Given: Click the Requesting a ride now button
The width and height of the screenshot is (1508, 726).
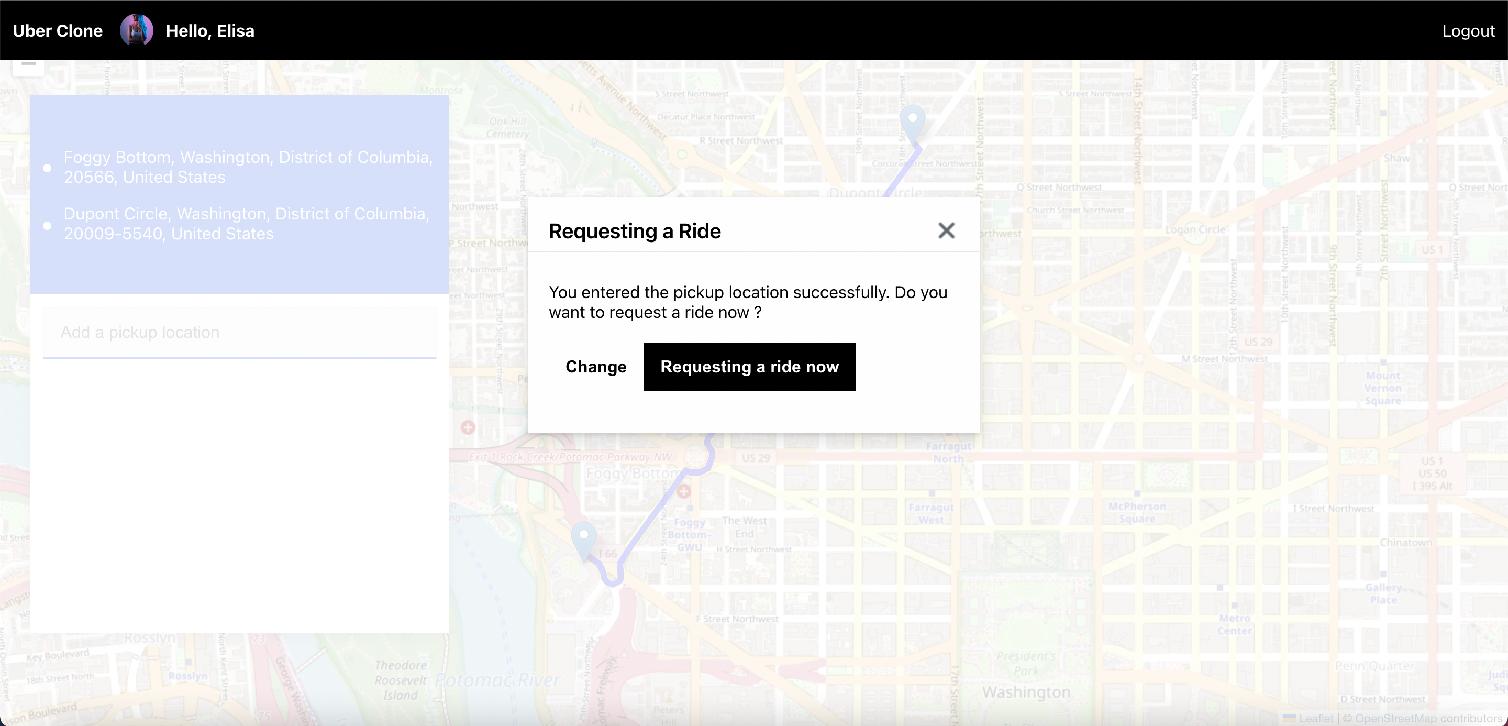Looking at the screenshot, I should coord(749,367).
